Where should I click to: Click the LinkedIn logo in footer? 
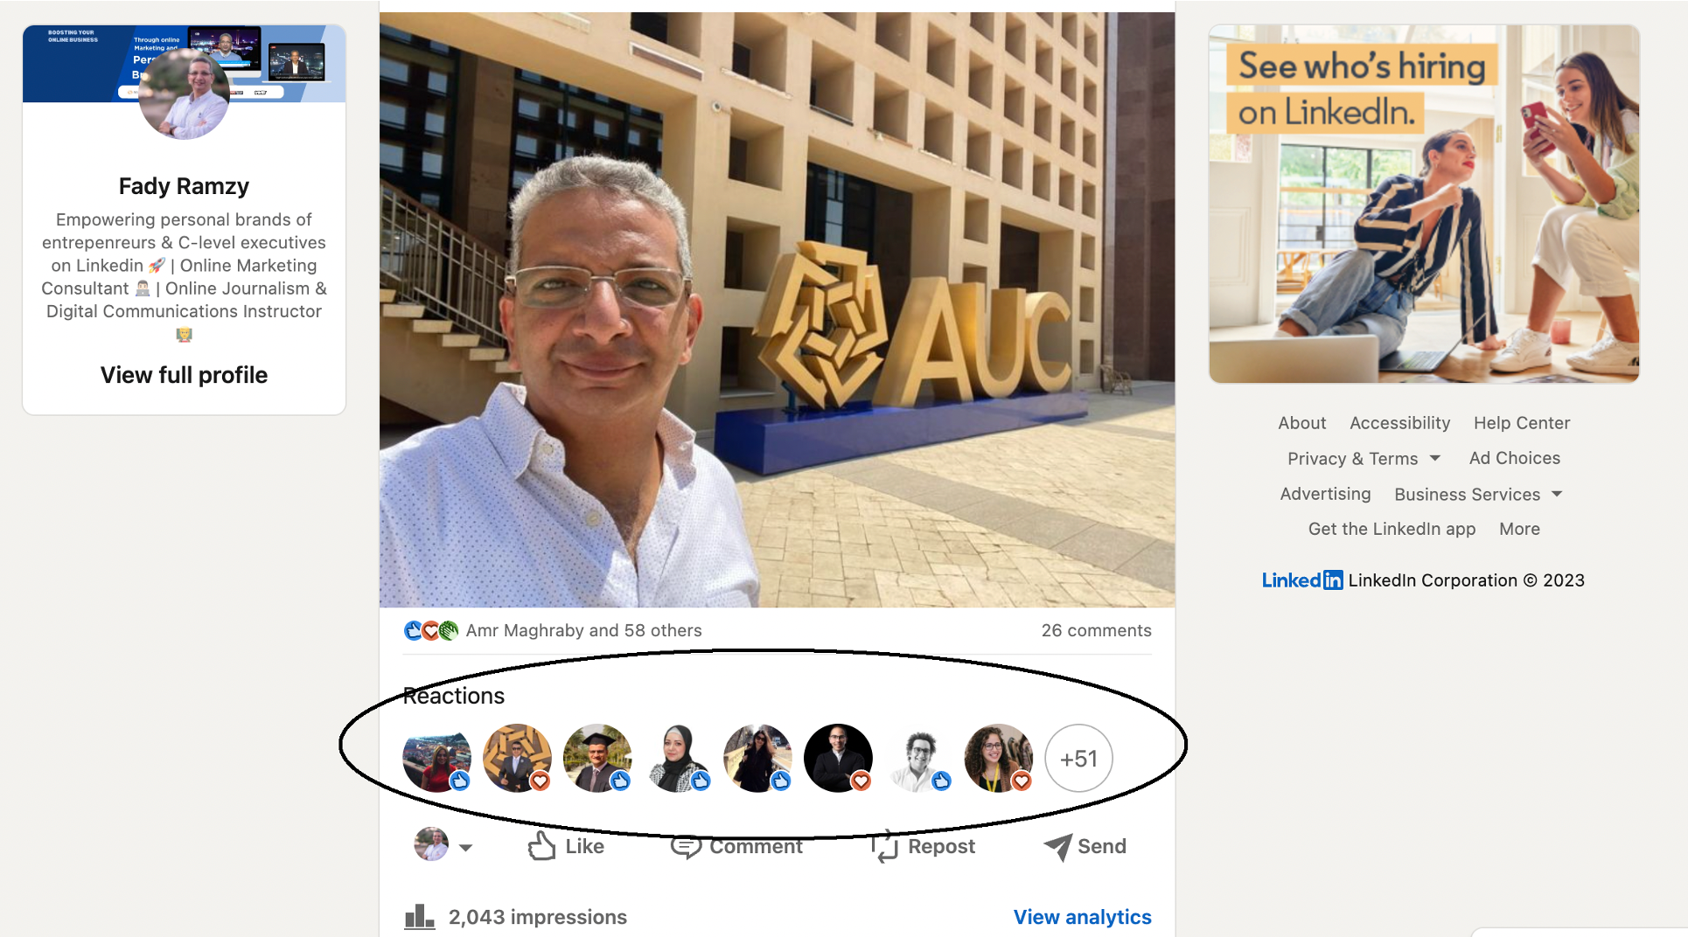[x=1301, y=580]
